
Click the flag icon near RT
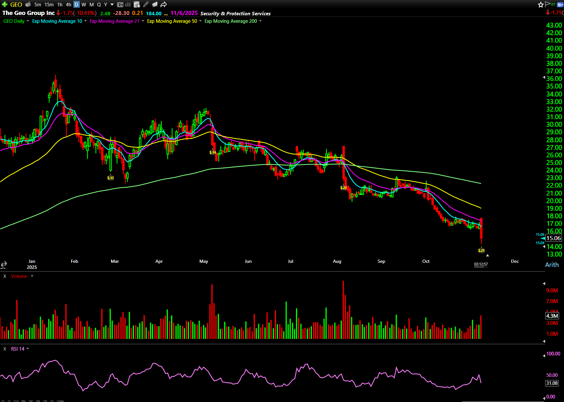548,4
